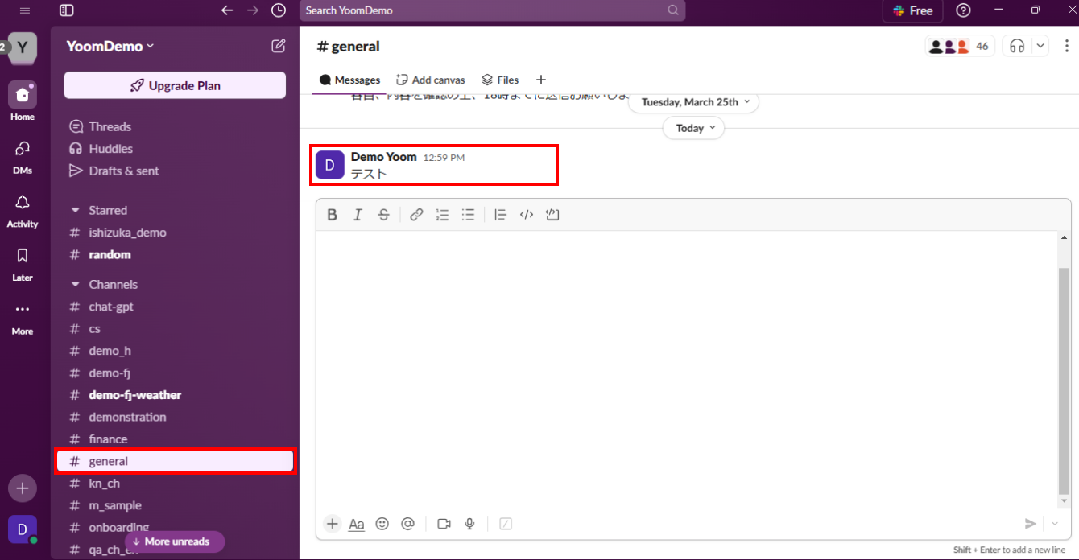Click the message composer text area
Image resolution: width=1079 pixels, height=560 pixels.
pyautogui.click(x=687, y=369)
